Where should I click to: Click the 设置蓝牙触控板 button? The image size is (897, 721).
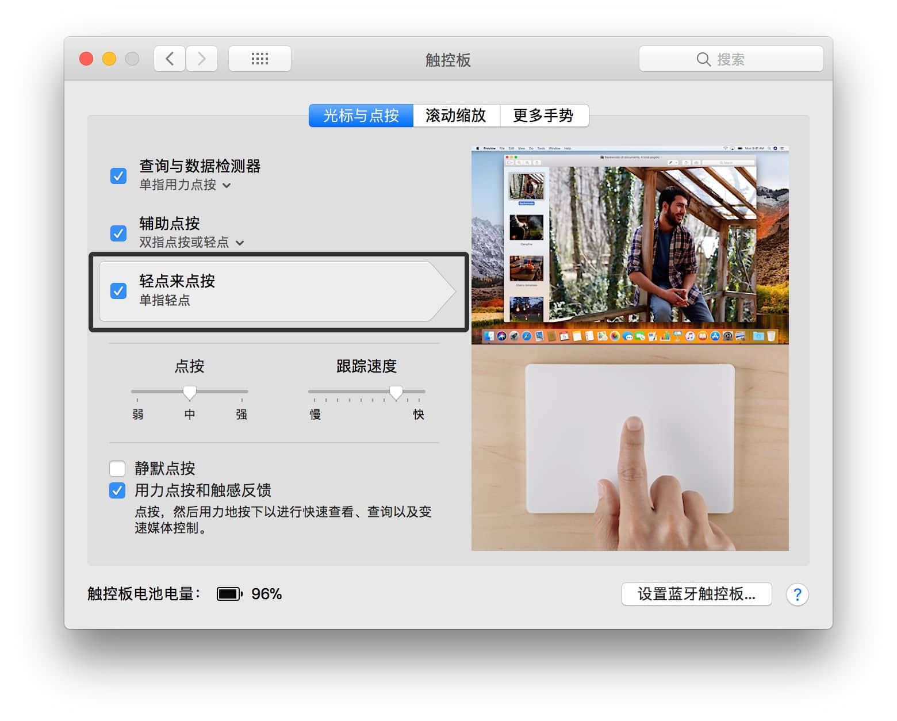(x=696, y=594)
